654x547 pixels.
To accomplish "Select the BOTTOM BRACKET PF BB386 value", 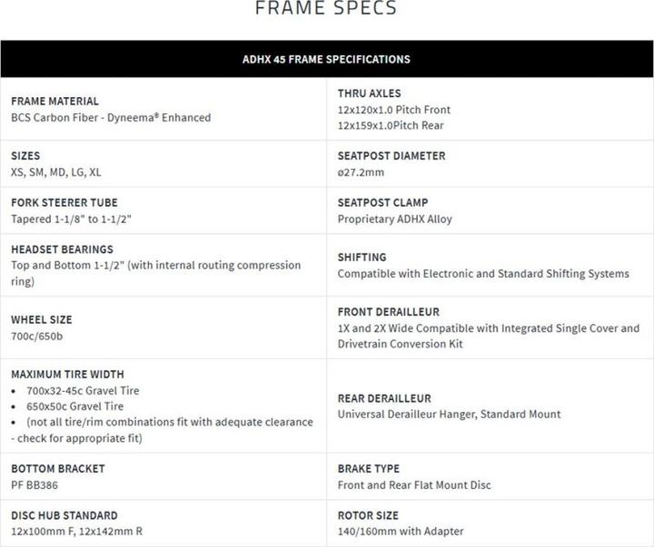I will point(35,485).
